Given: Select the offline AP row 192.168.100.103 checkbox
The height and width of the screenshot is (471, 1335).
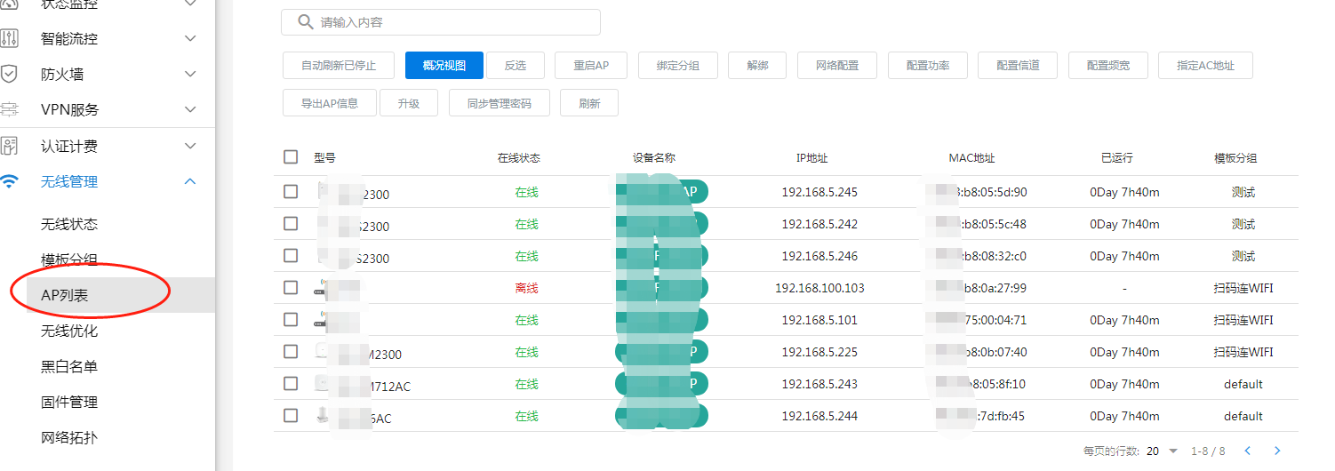Looking at the screenshot, I should [x=291, y=287].
